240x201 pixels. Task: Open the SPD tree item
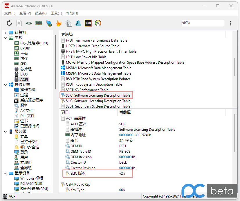(20, 64)
